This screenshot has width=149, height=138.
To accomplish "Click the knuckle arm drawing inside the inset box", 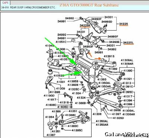I will [74, 119].
